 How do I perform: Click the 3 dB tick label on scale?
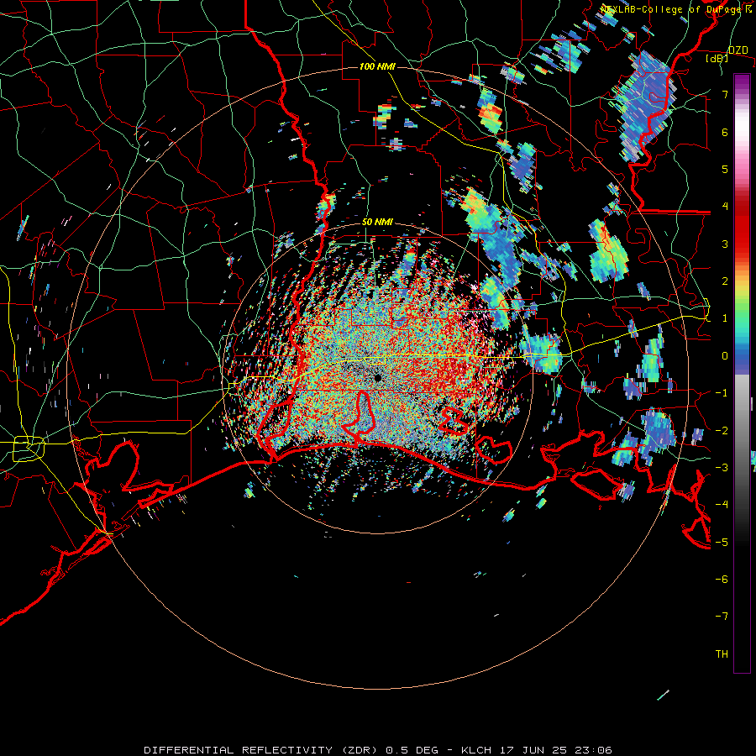(x=725, y=244)
